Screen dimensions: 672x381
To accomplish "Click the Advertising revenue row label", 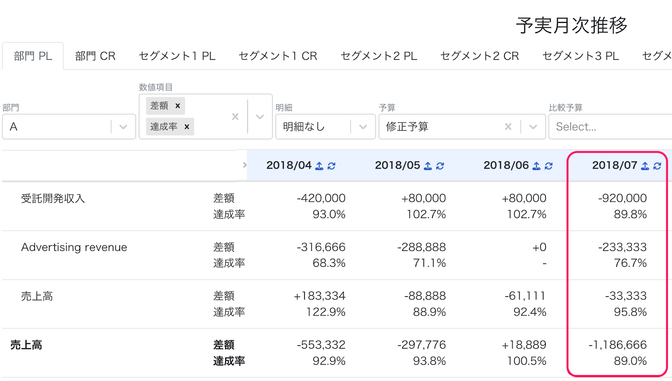I will [74, 247].
